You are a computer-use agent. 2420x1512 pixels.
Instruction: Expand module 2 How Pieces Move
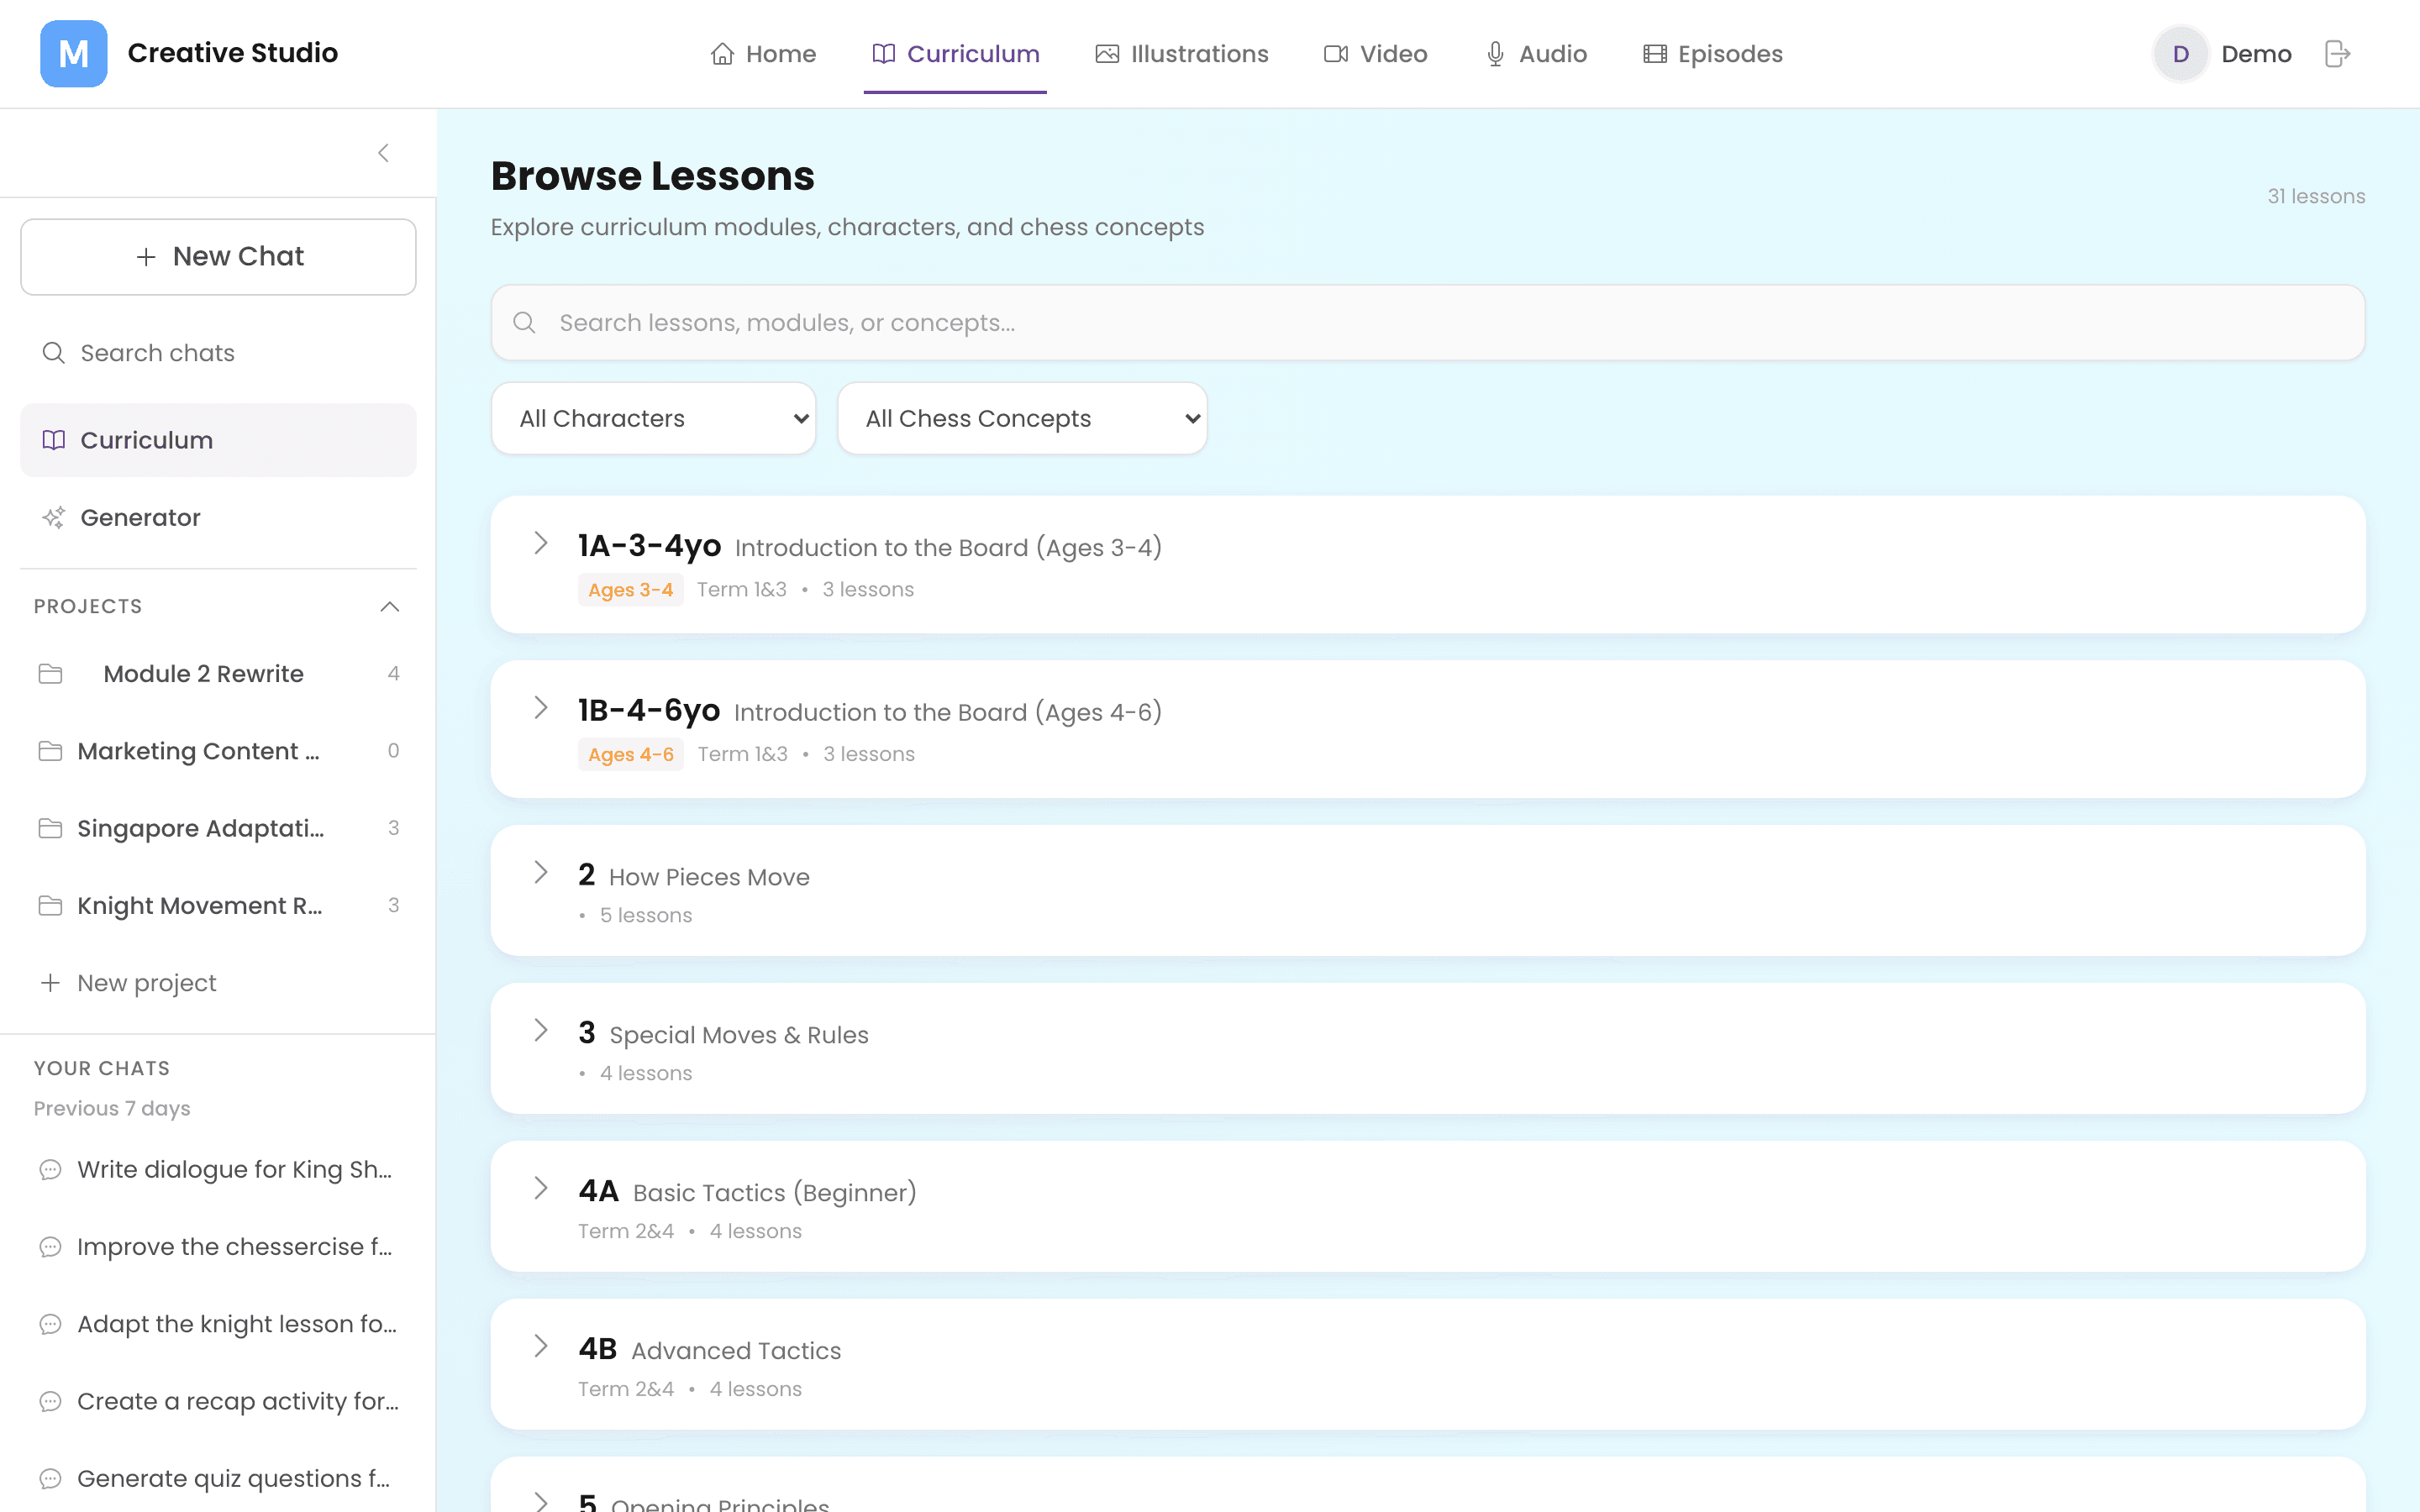(541, 872)
